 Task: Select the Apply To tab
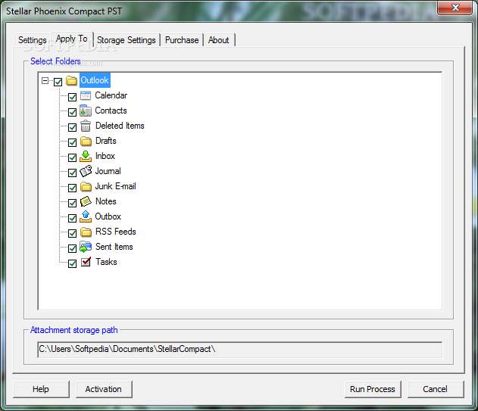click(x=72, y=39)
